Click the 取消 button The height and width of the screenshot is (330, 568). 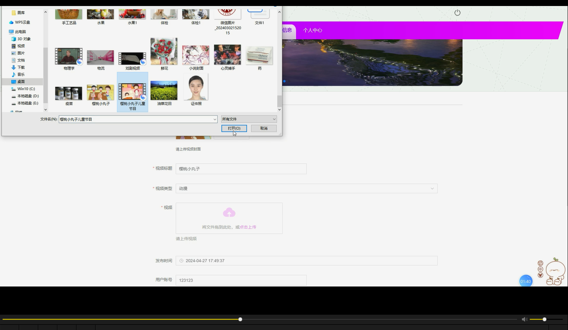click(264, 128)
